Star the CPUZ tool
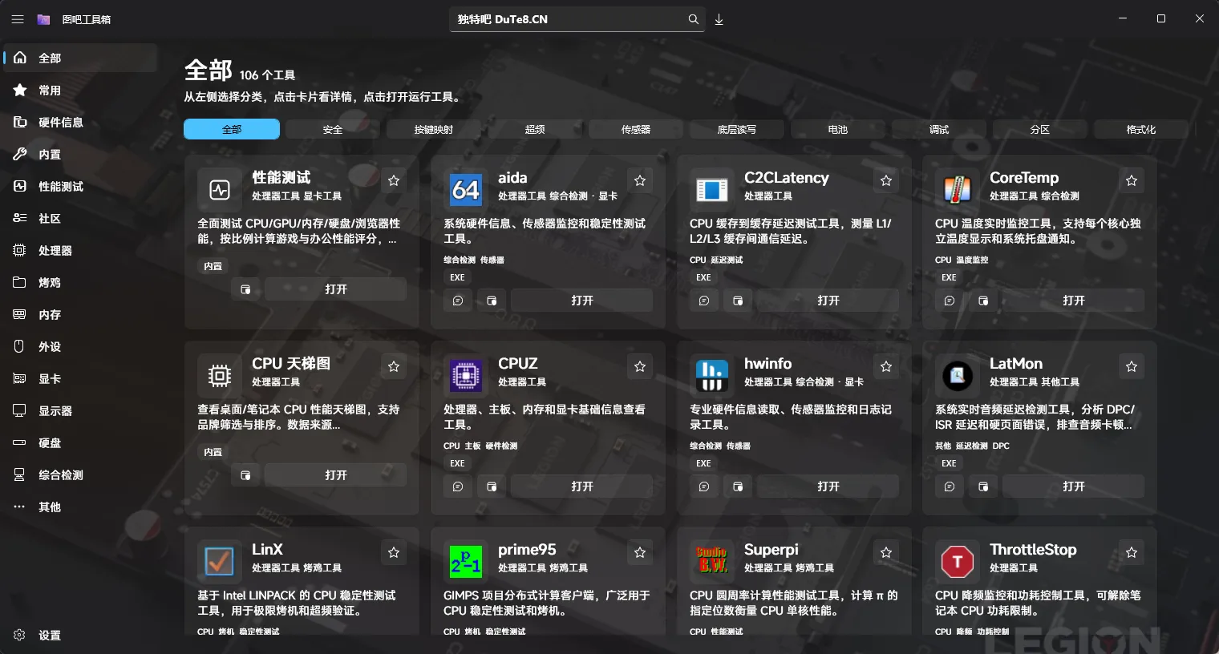1219x654 pixels. [640, 366]
